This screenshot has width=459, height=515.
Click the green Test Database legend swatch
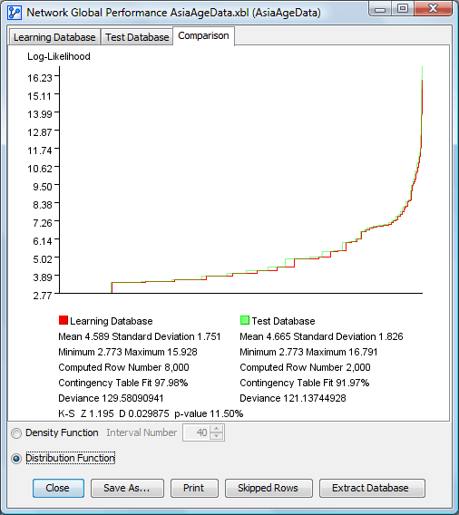click(x=245, y=320)
